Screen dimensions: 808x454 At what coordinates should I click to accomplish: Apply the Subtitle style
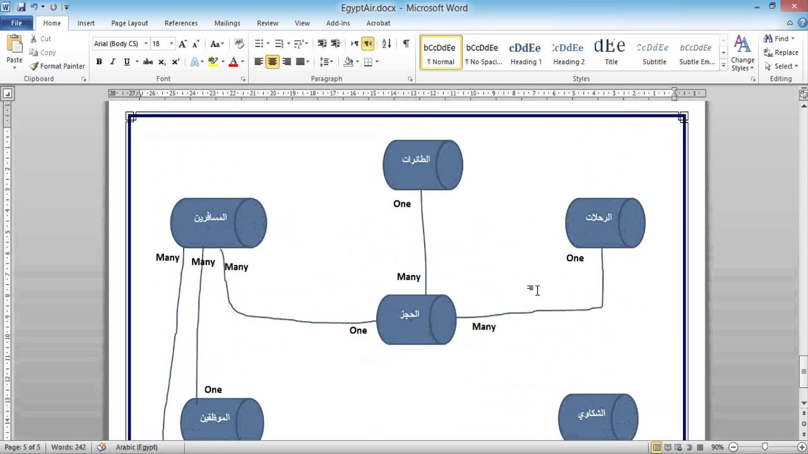tap(654, 53)
